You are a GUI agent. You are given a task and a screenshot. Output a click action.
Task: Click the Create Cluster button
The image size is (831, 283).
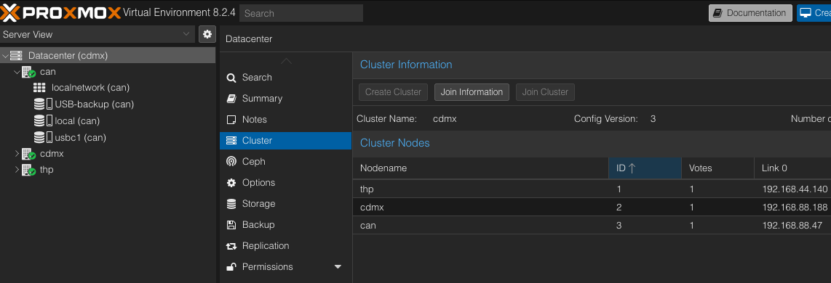coord(393,92)
